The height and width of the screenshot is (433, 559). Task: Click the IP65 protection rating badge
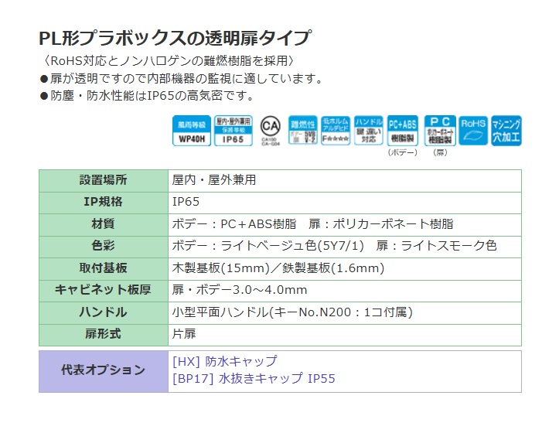(233, 131)
